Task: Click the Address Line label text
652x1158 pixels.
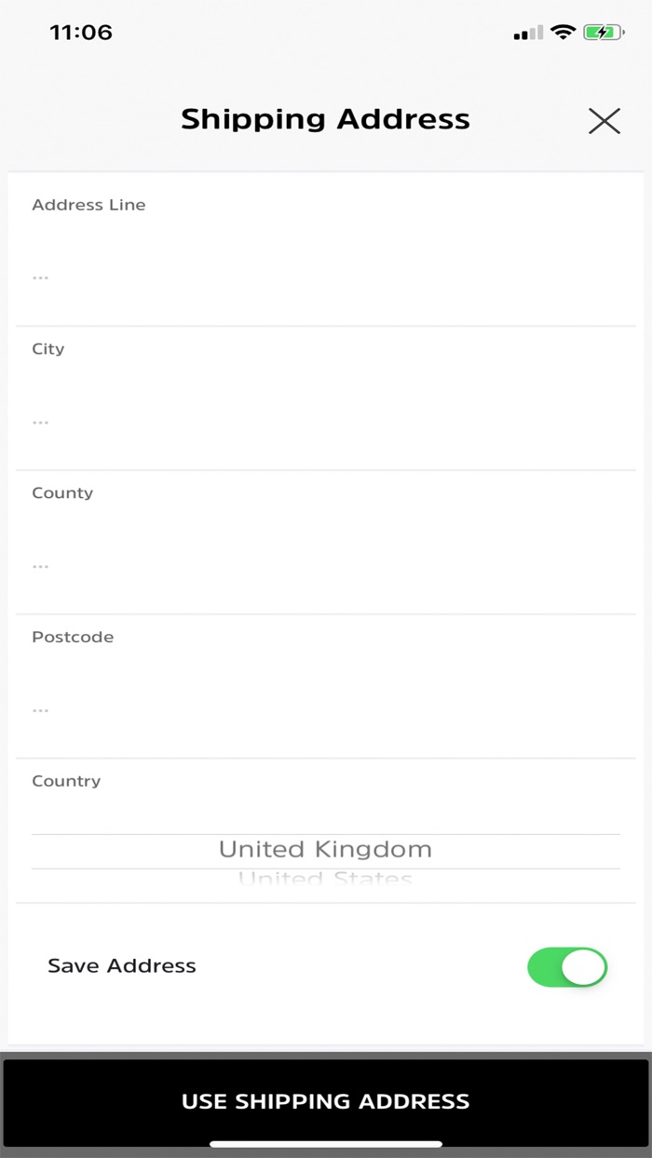Action: pyautogui.click(x=88, y=205)
